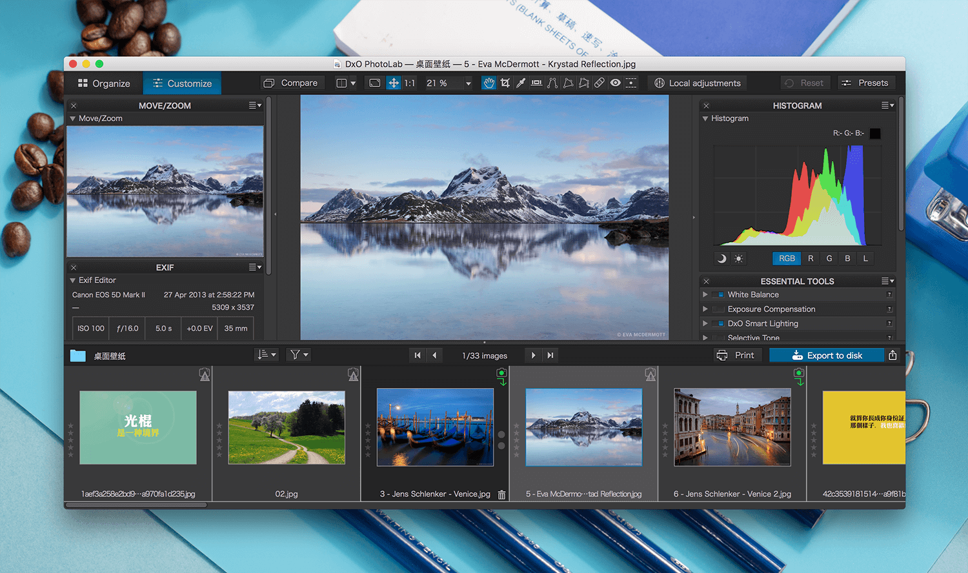Open the Histogram palette menu
The image size is (968, 573).
click(888, 106)
